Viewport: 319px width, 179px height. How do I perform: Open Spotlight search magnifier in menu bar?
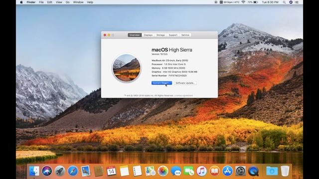pyautogui.click(x=284, y=2)
